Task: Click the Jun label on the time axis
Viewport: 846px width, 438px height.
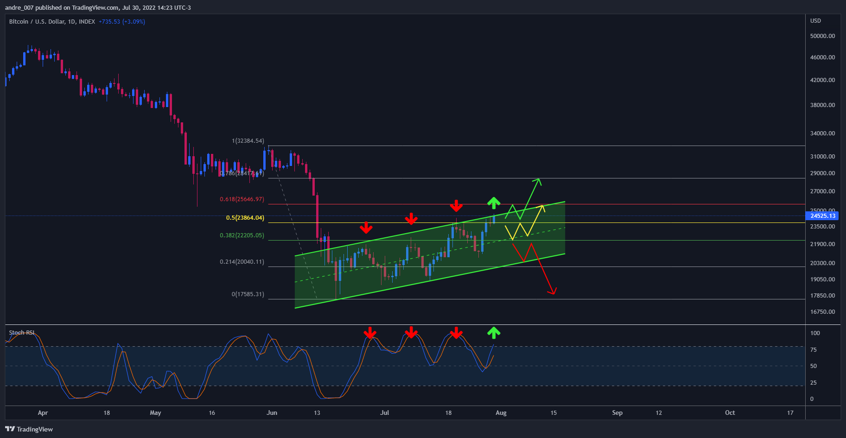Action: pos(272,413)
